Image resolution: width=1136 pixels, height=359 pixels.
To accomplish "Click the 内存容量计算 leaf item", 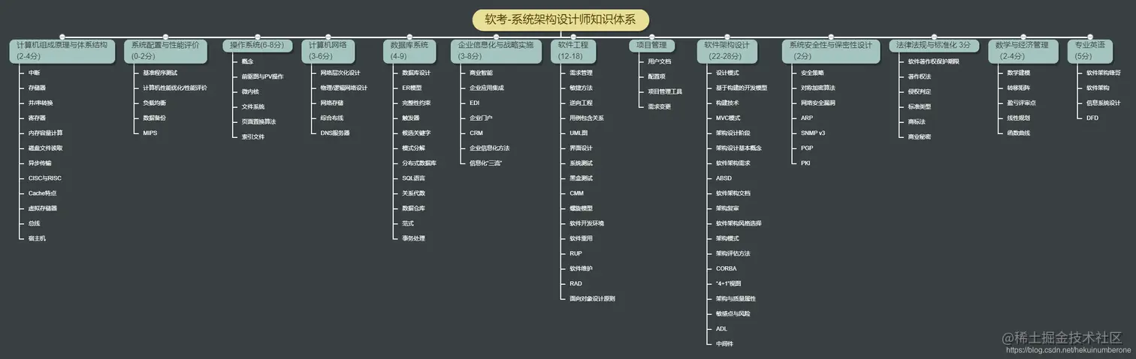I will (x=45, y=133).
